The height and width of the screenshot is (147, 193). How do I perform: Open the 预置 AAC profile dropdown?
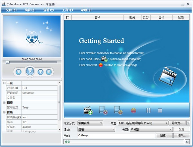click(143, 123)
